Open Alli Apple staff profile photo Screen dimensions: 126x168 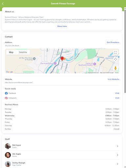(8, 155)
